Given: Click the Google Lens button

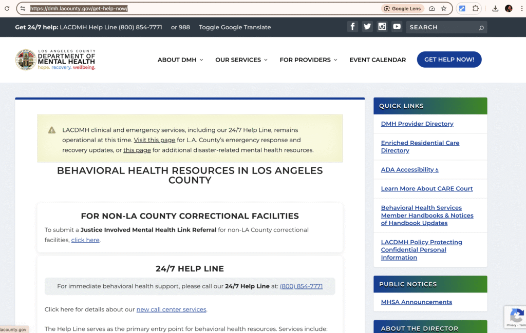Looking at the screenshot, I should [403, 9].
